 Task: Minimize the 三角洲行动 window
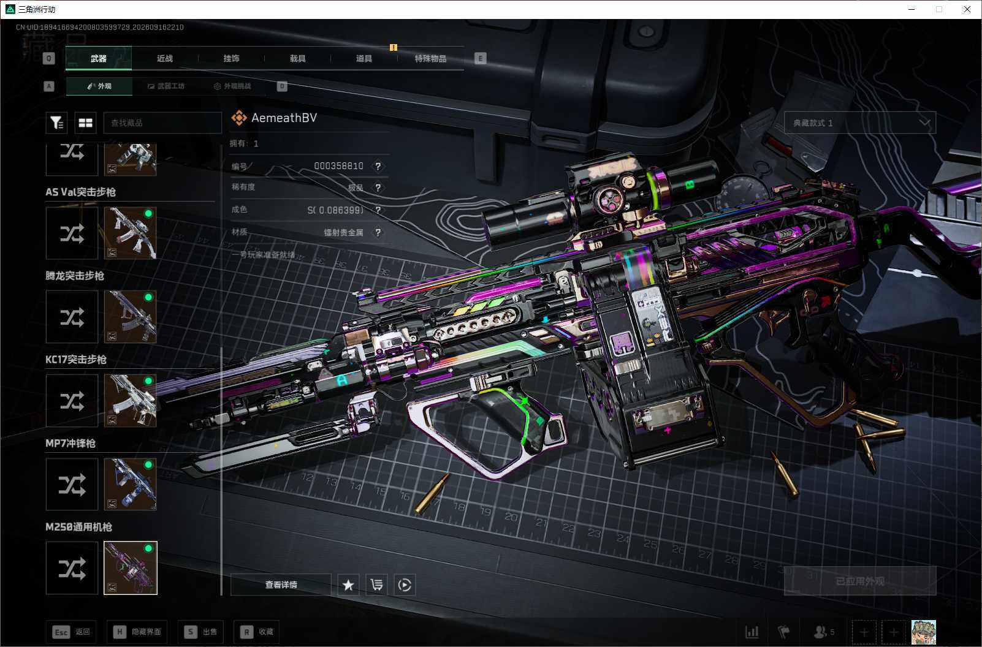[x=910, y=9]
